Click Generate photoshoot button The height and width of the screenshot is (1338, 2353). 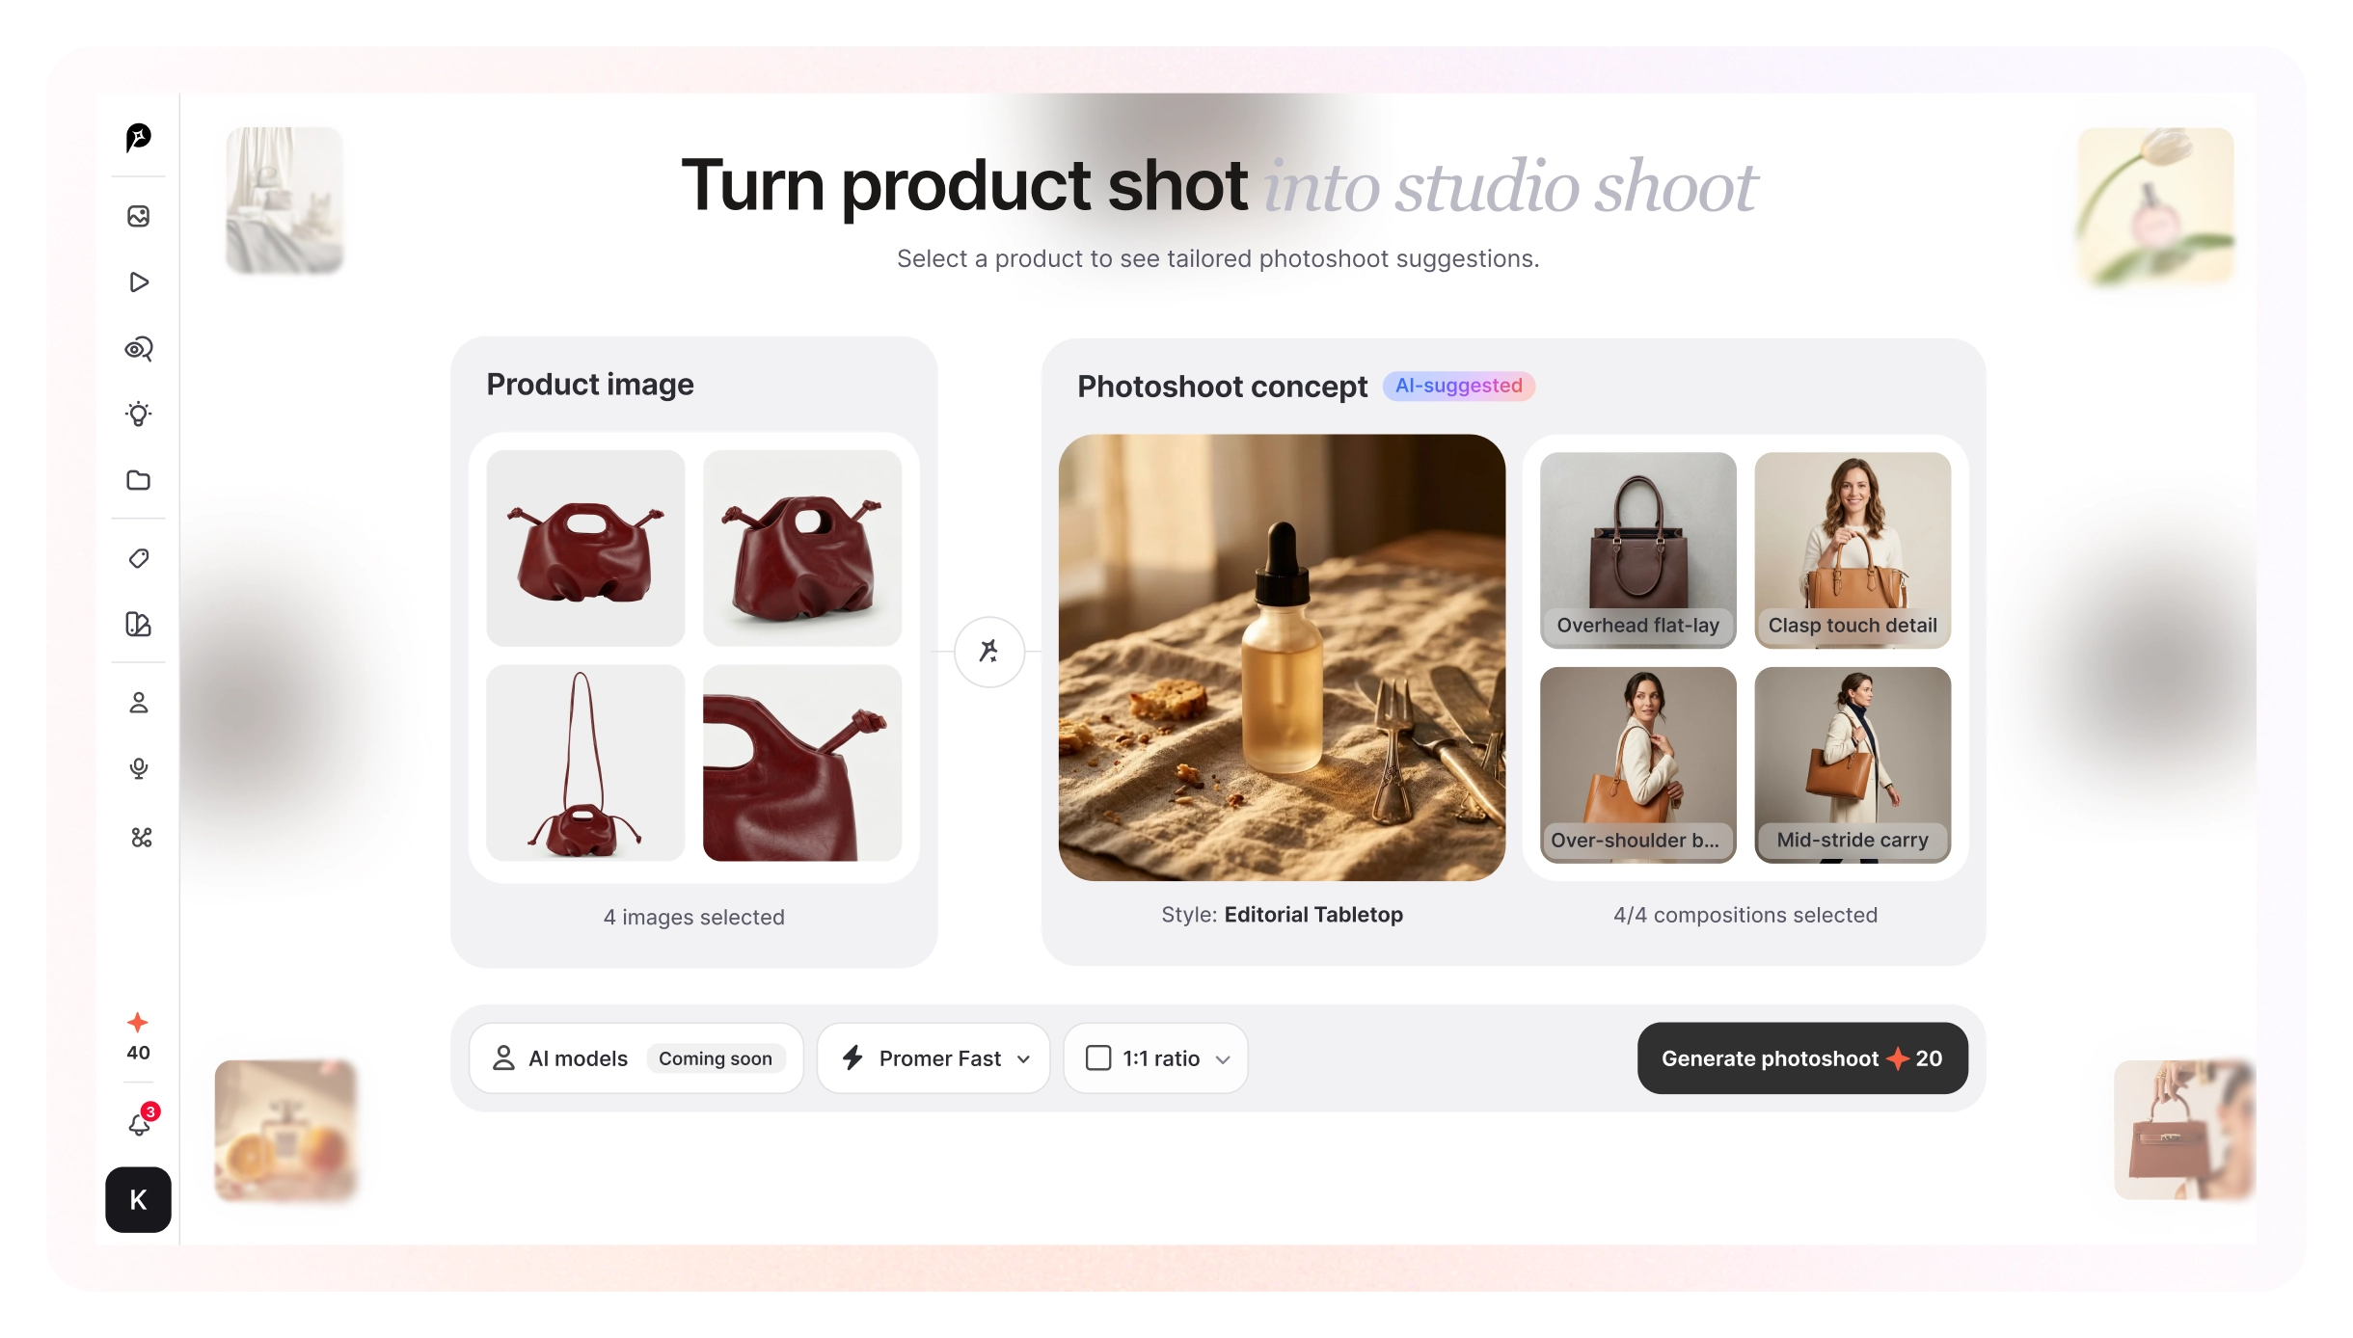click(x=1801, y=1058)
